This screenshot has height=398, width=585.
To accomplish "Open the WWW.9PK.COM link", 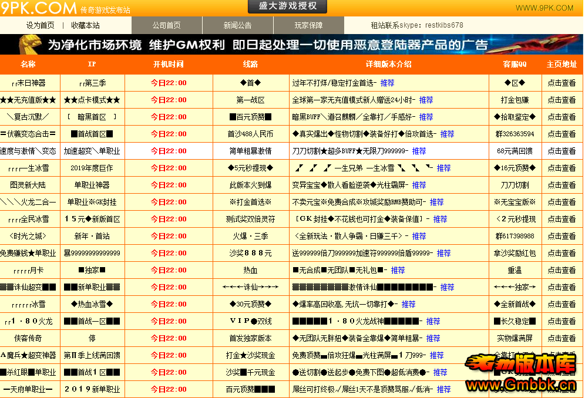I will point(544,8).
